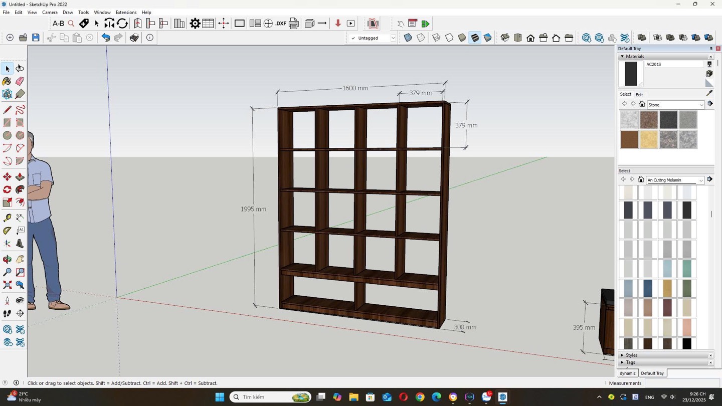The image size is (722, 406).
Task: Click the Undo arrow
Action: [105, 38]
